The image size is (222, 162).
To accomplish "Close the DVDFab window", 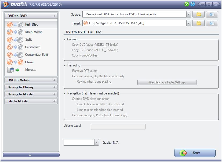I will [216, 5].
